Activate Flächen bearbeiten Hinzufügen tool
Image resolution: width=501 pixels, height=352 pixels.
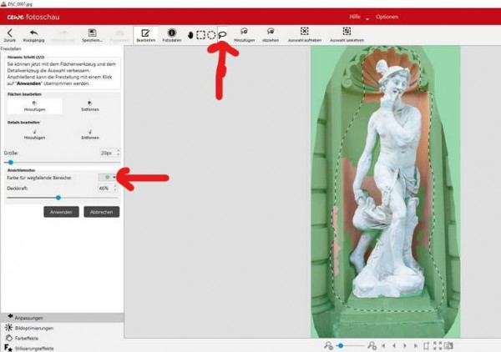(34, 106)
